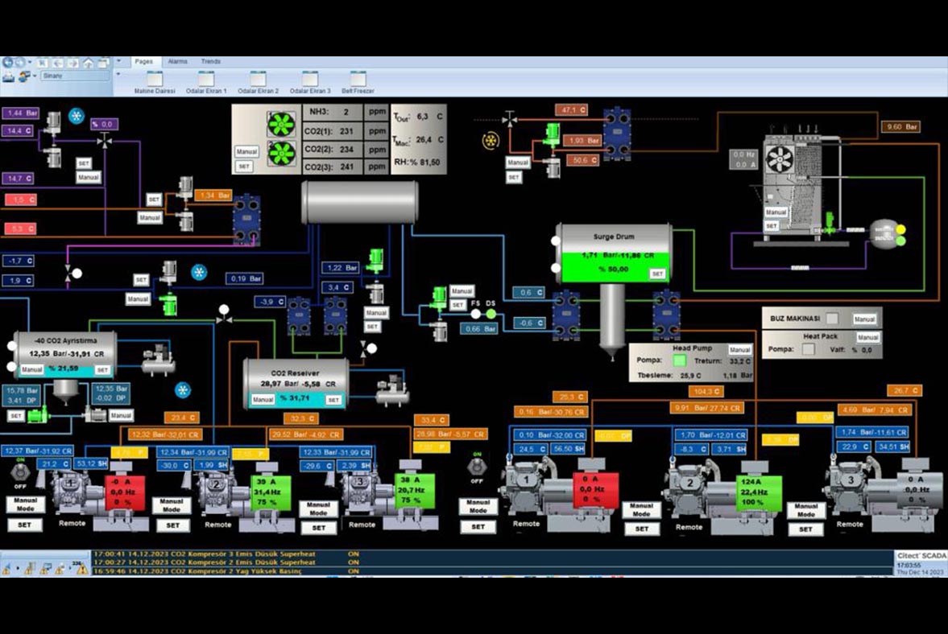
Task: Open the Sinany user dropdown field
Action: 74,76
